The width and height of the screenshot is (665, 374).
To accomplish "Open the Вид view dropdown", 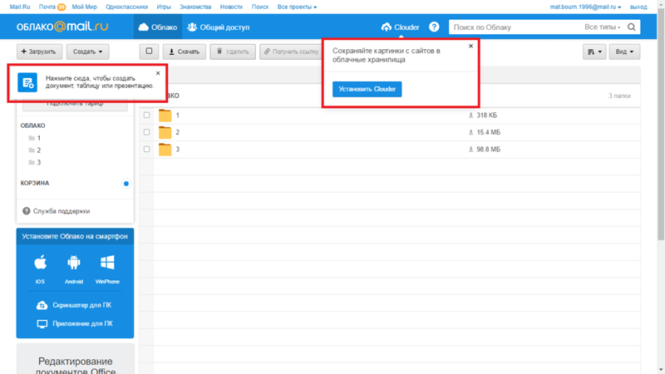I will tap(624, 52).
